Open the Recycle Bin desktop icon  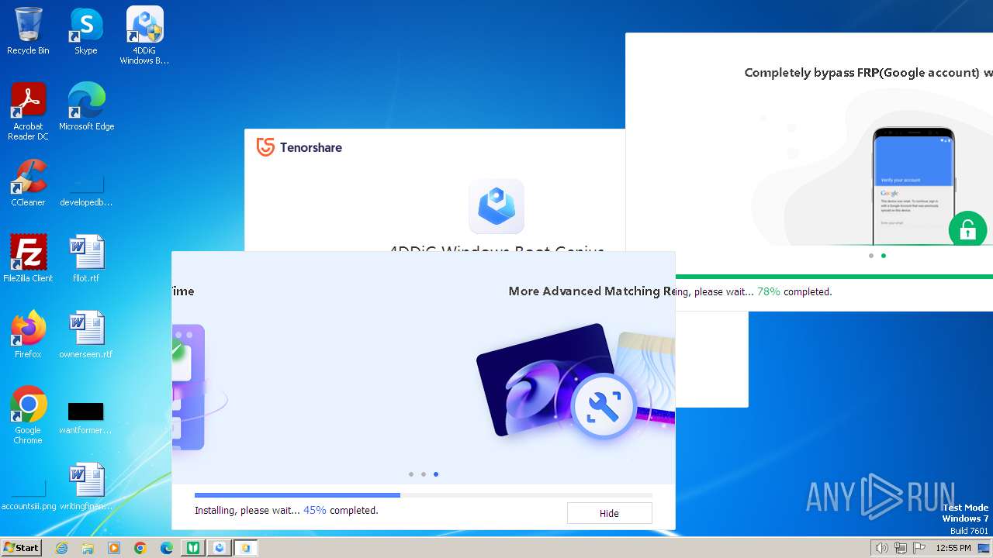point(28,31)
